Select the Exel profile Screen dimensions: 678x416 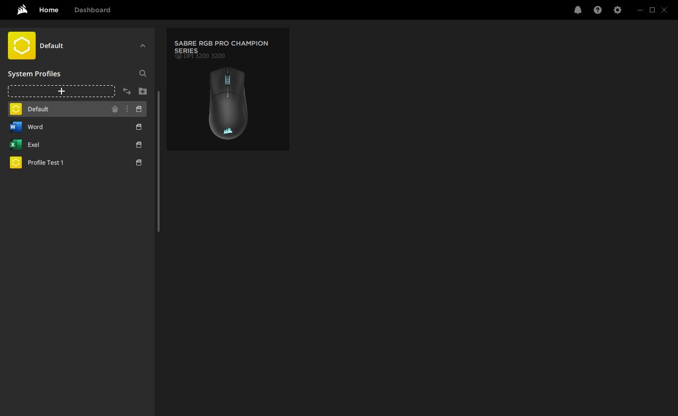pyautogui.click(x=77, y=145)
